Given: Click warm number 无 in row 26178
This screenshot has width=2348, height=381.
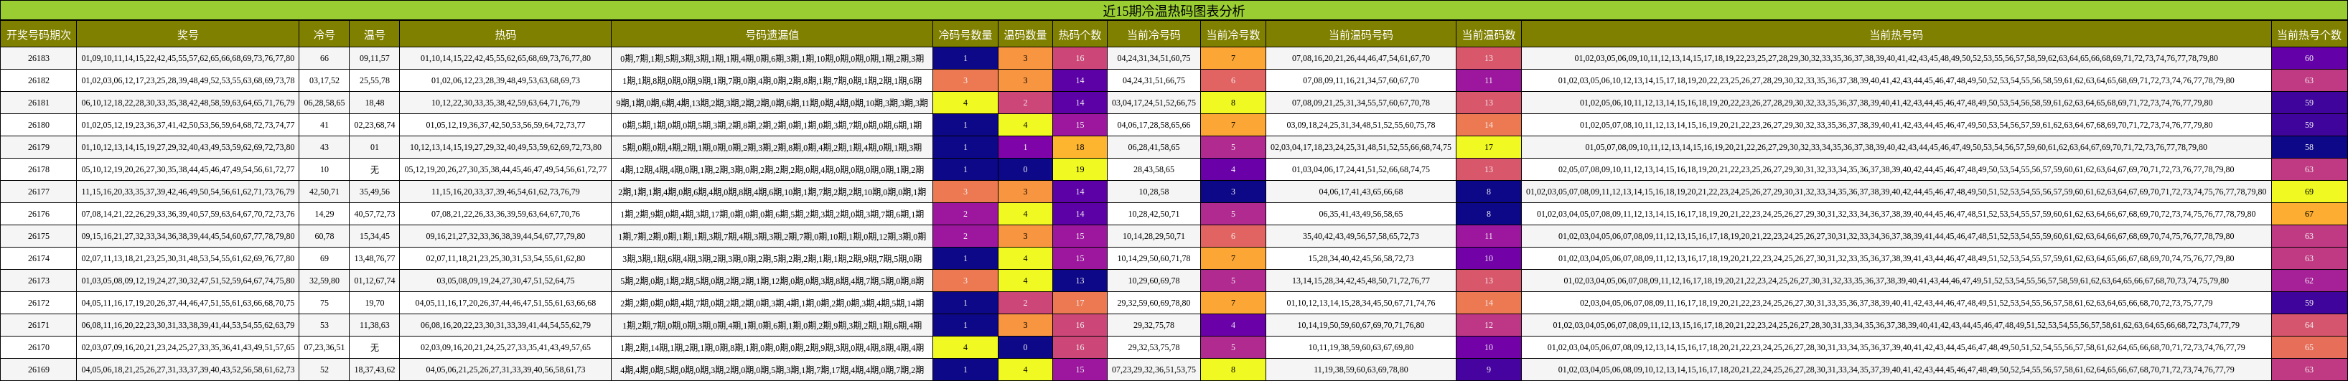Looking at the screenshot, I should click(375, 169).
